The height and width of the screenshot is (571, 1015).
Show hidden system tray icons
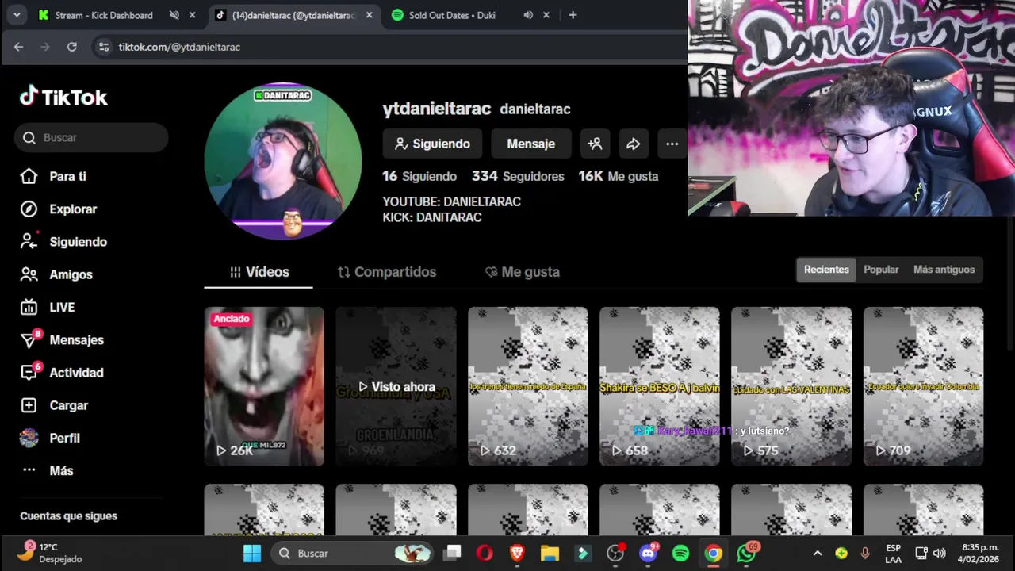coord(818,553)
